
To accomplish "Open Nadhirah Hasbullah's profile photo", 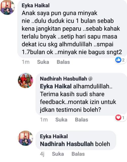I will (26, 80).
